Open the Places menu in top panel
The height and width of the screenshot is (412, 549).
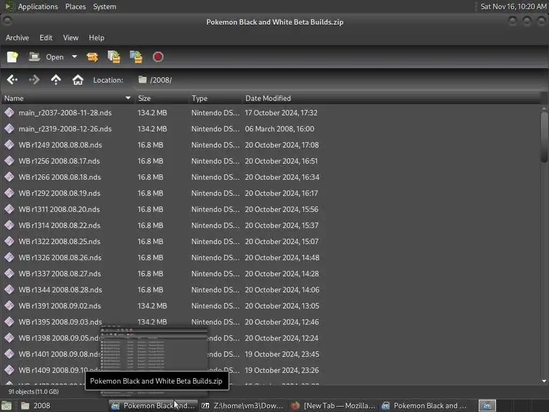[x=76, y=6]
